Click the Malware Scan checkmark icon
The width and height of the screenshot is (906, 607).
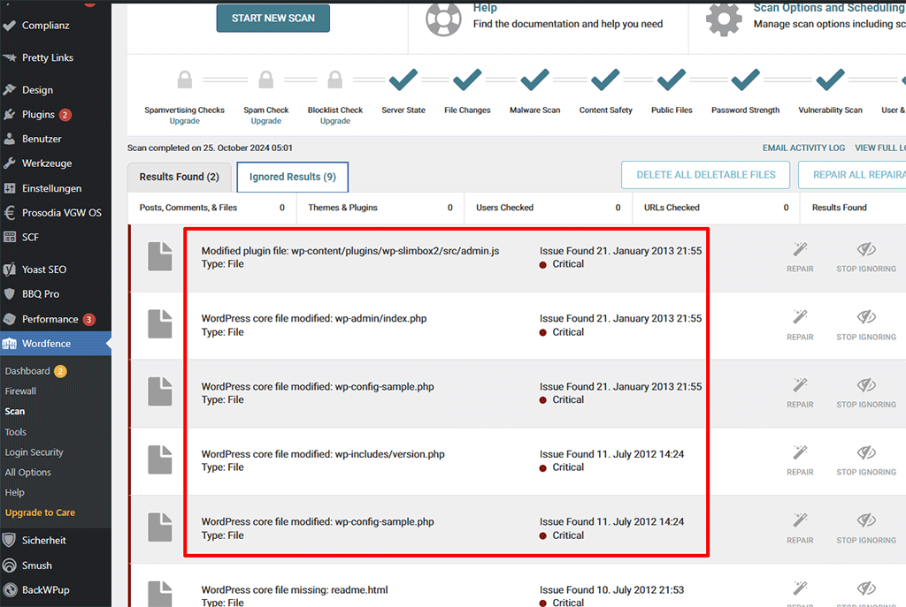[535, 81]
